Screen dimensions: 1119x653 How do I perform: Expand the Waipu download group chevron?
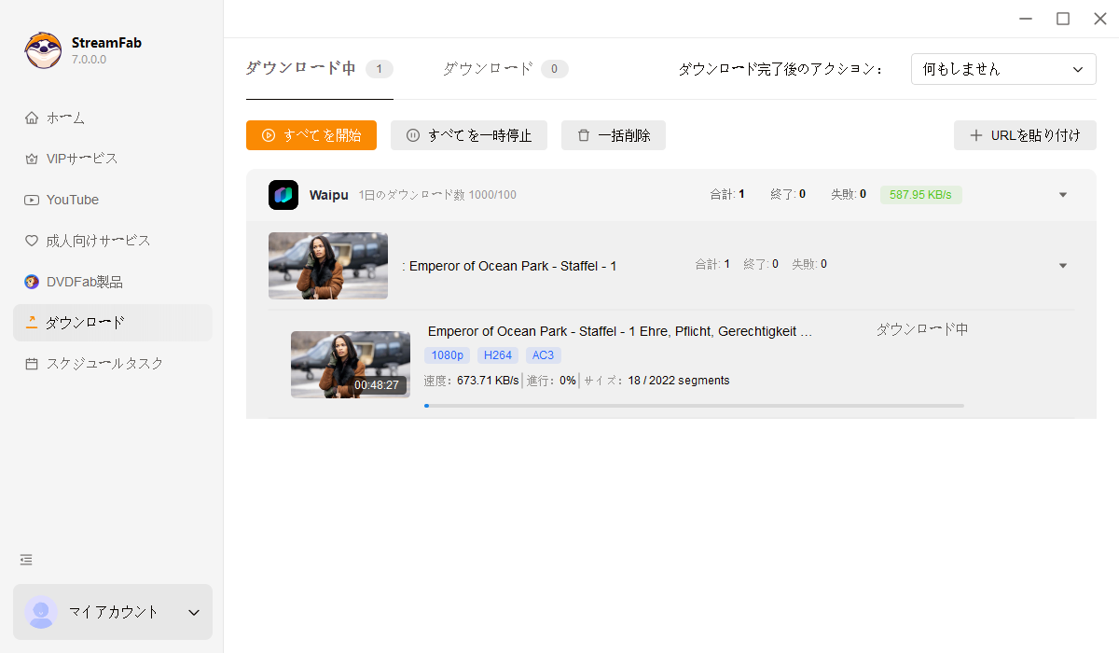1062,194
